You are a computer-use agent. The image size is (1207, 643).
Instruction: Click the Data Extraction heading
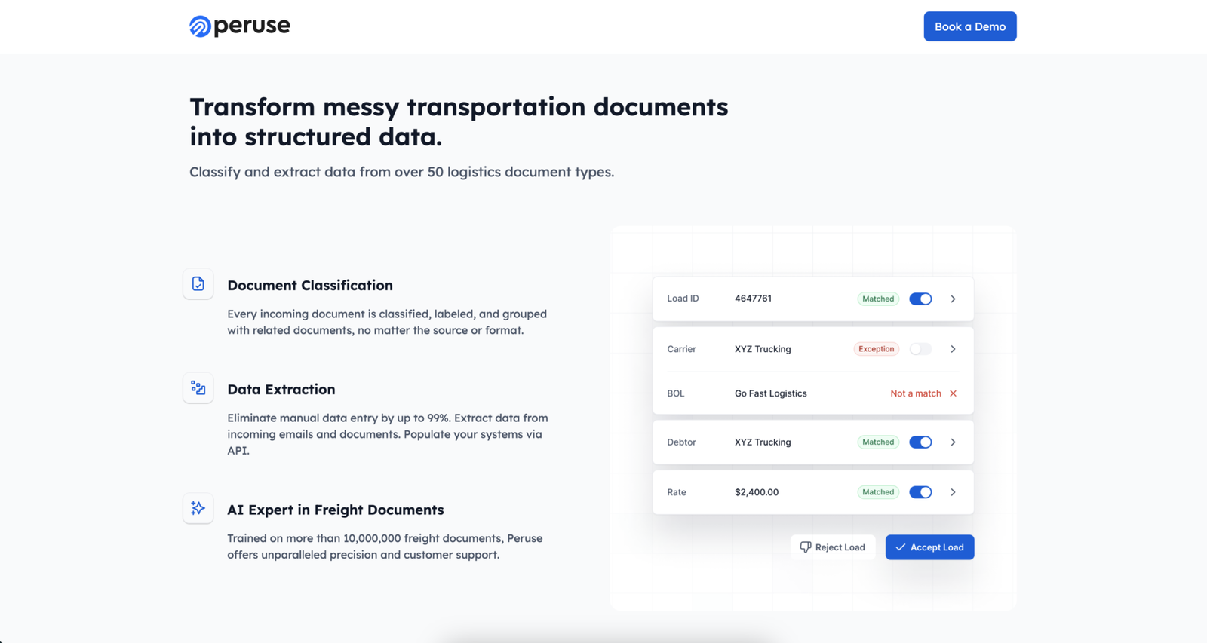click(281, 390)
